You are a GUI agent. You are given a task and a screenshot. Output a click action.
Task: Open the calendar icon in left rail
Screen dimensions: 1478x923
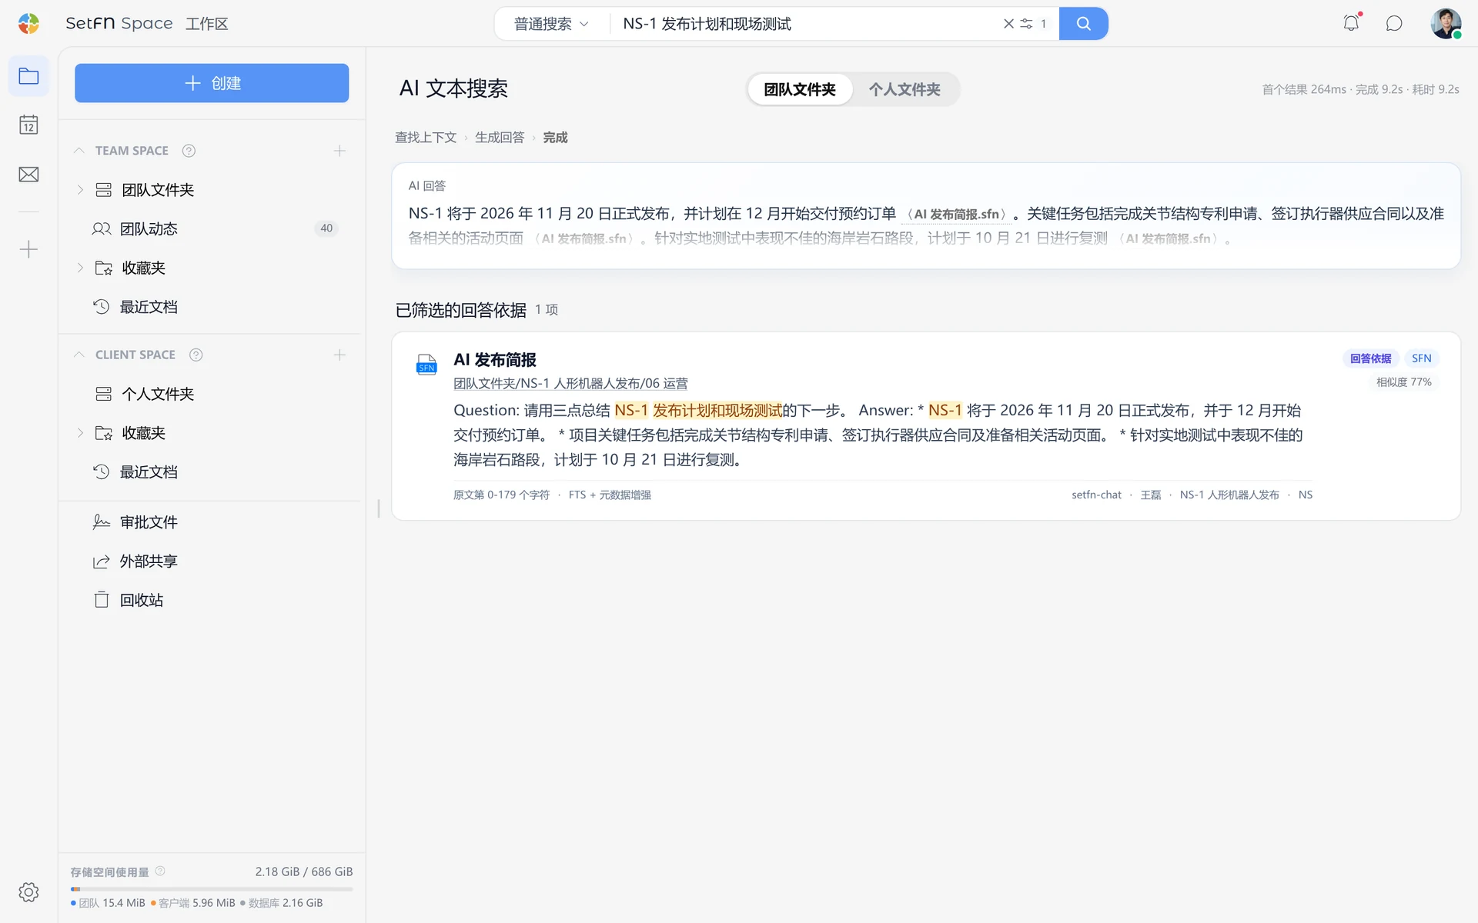[28, 125]
